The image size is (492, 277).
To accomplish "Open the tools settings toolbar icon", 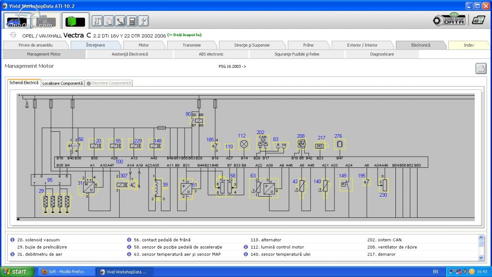I will pyautogui.click(x=97, y=21).
